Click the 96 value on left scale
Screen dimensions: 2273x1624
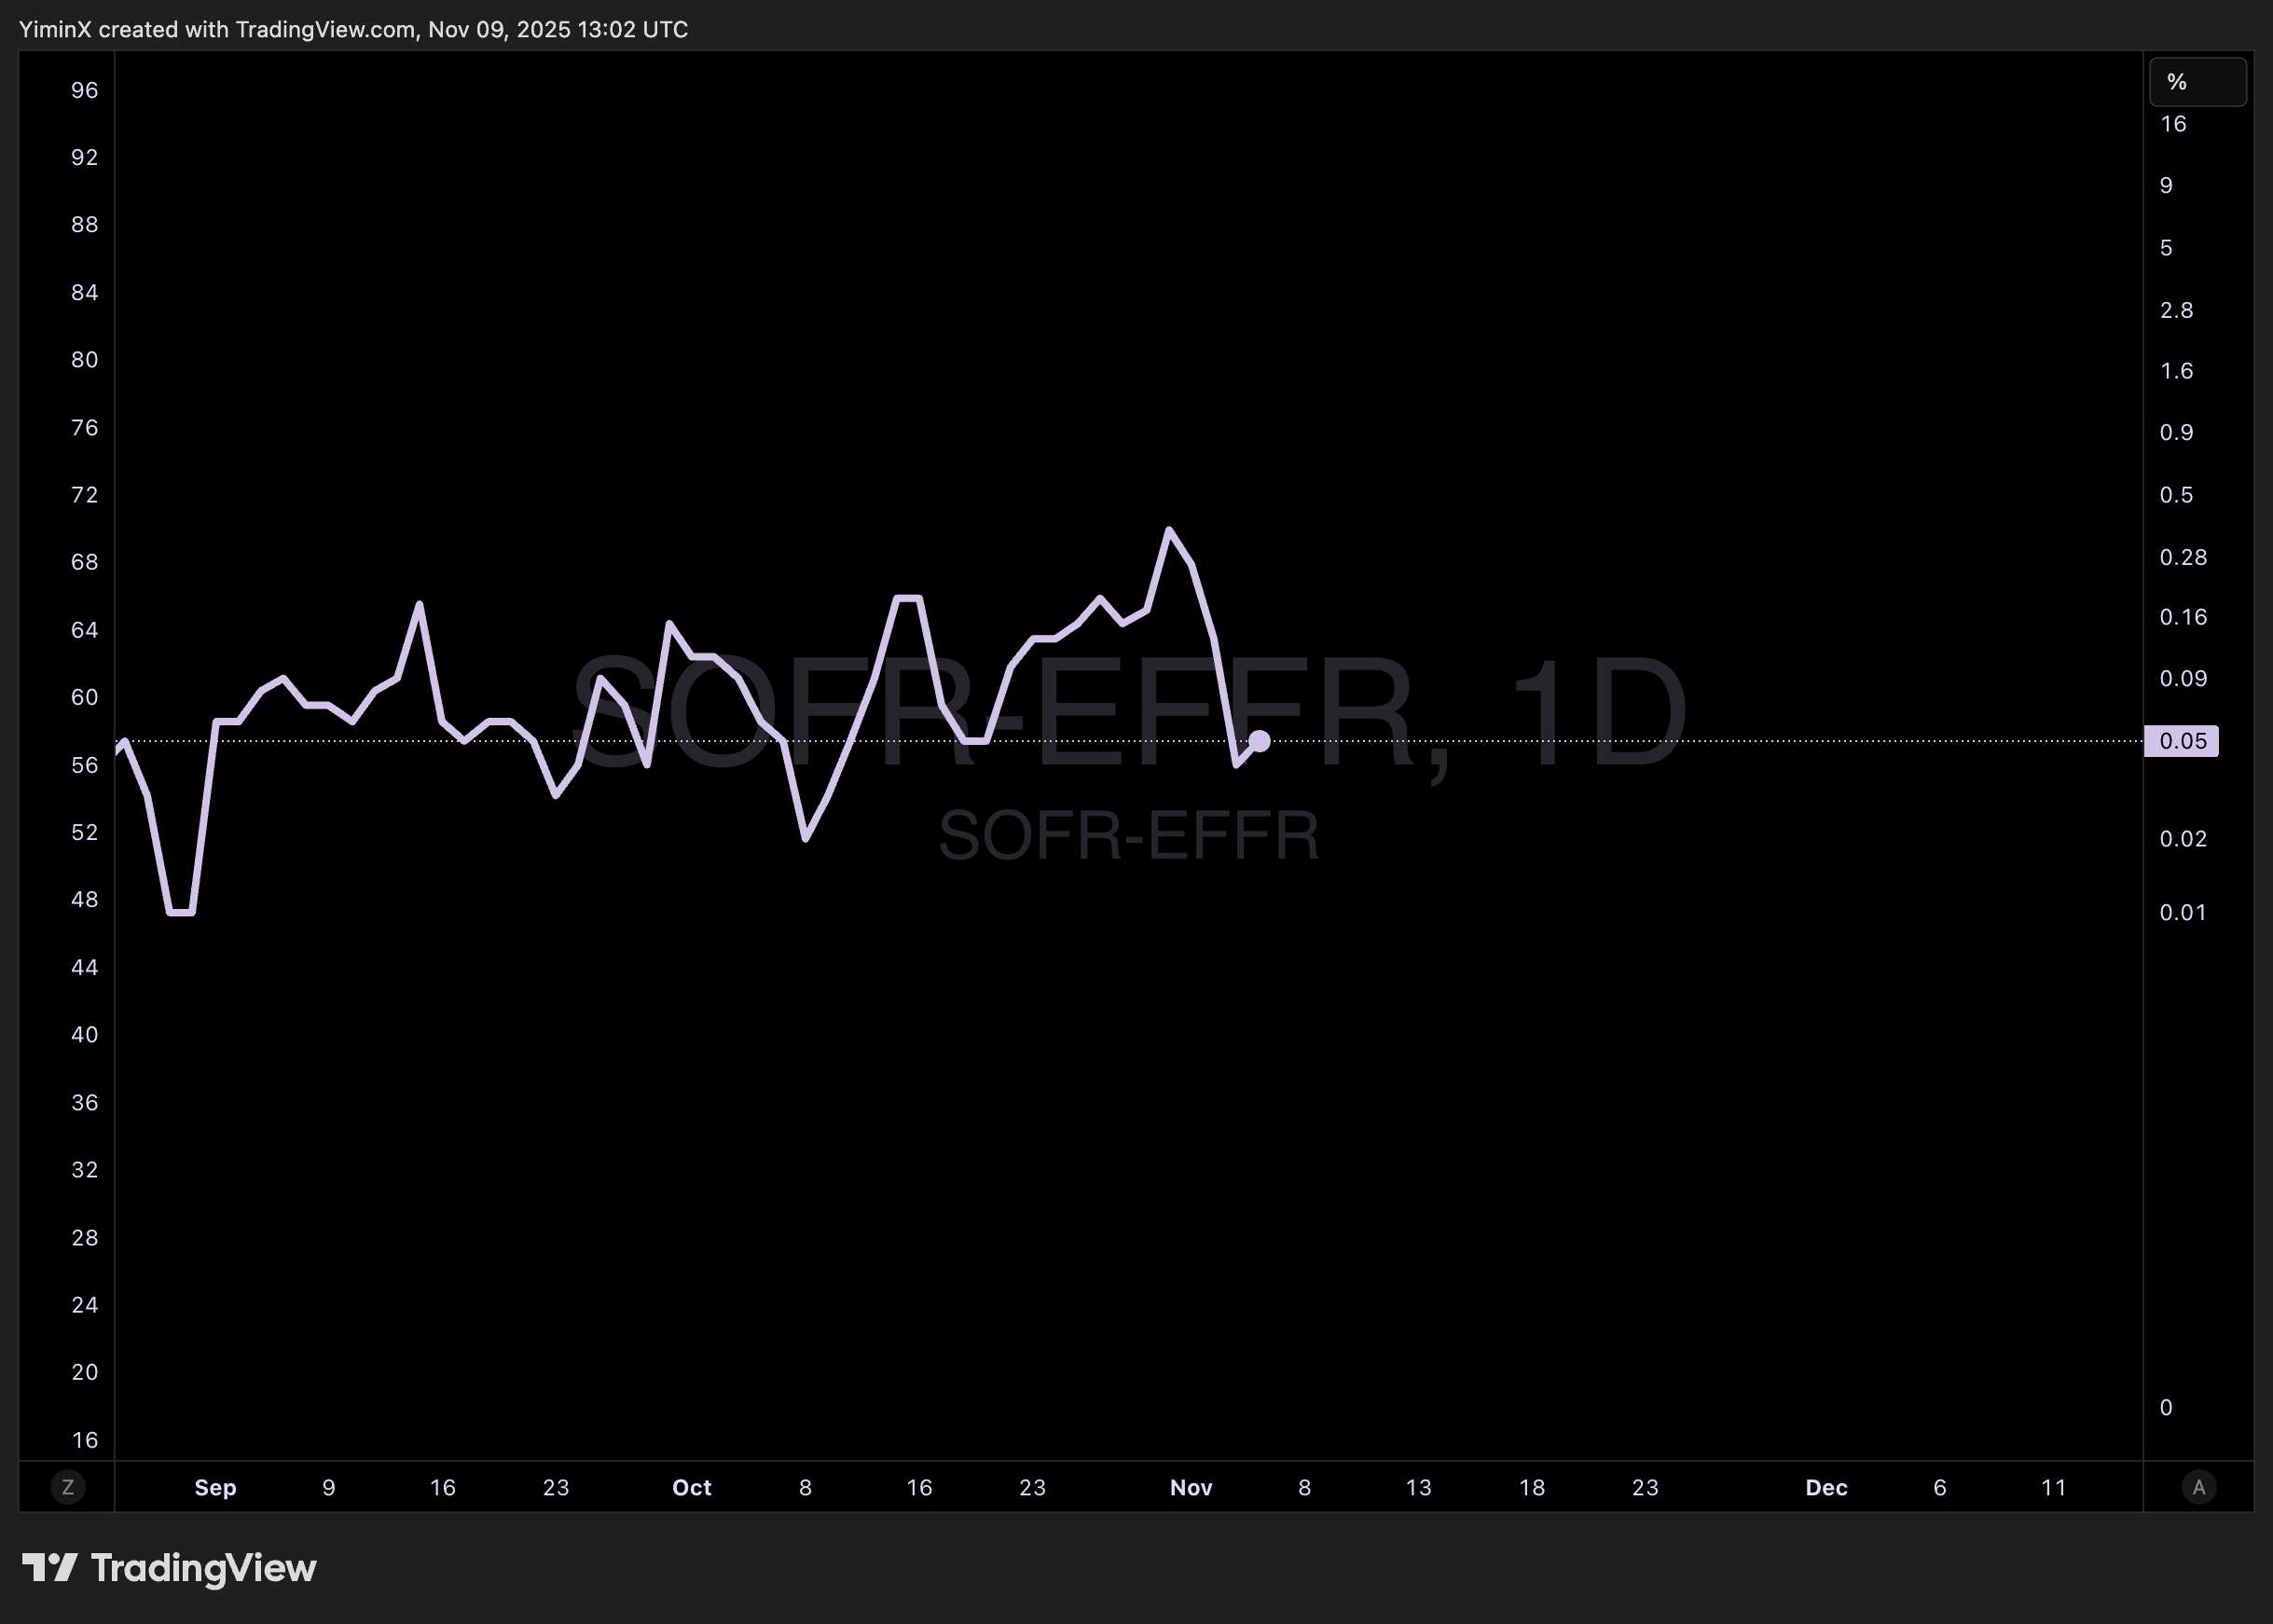[85, 90]
